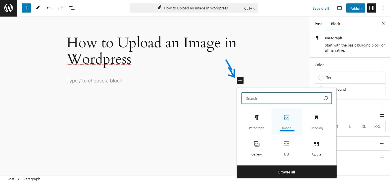Redo the last undone change
This screenshot has height=182, width=390.
pyautogui.click(x=61, y=8)
